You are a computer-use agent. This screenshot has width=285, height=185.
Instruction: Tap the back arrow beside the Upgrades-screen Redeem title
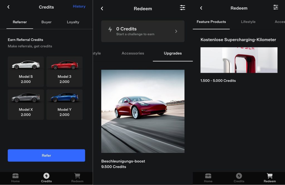point(102,9)
